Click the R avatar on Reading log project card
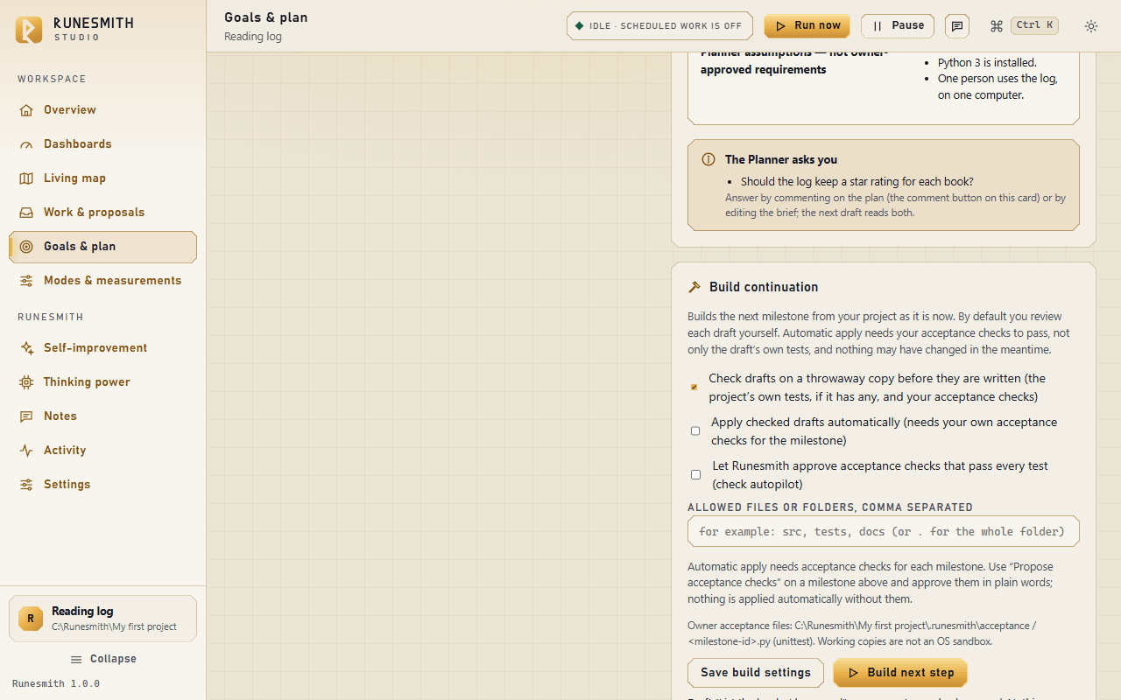This screenshot has width=1121, height=700. [31, 619]
